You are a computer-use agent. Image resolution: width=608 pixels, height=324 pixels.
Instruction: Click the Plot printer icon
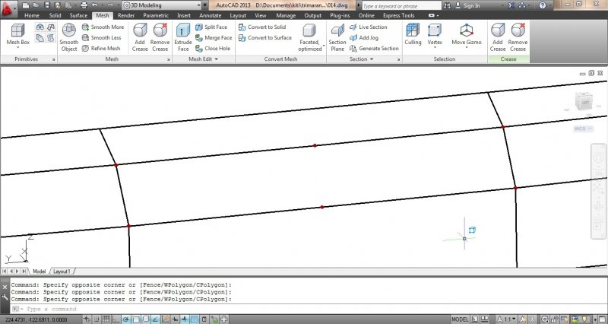84,5
